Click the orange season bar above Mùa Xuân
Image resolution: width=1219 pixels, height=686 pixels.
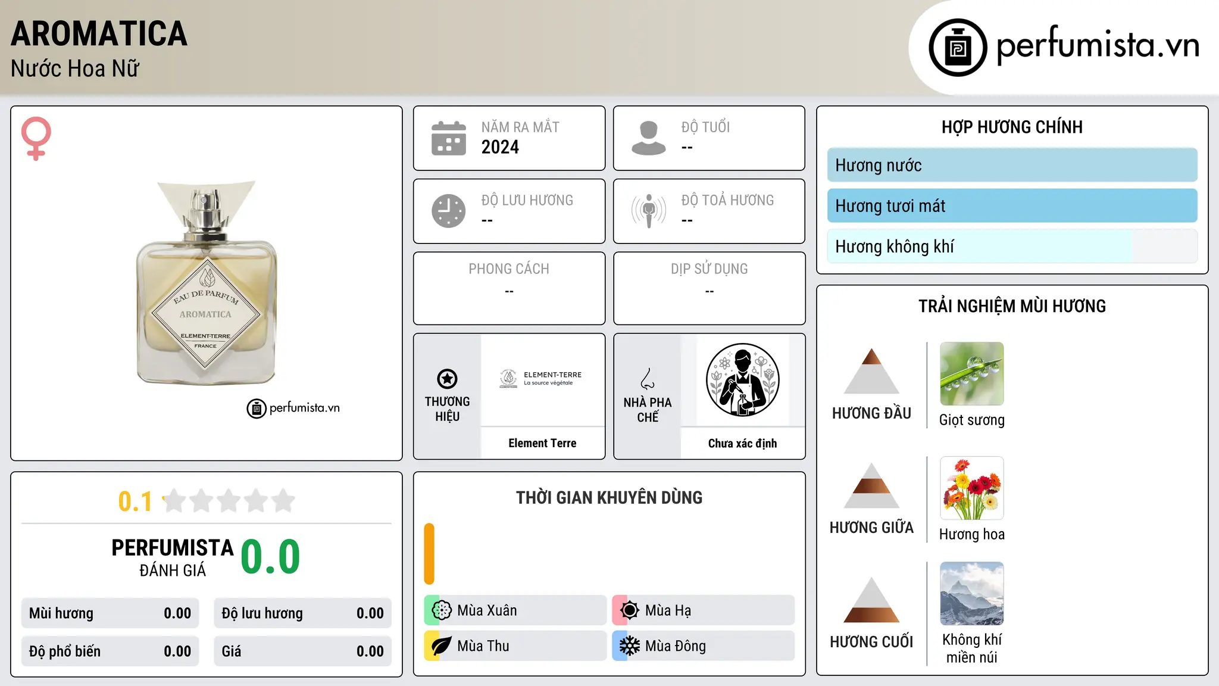(429, 554)
